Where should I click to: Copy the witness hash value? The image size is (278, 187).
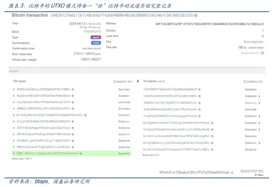[263, 24]
